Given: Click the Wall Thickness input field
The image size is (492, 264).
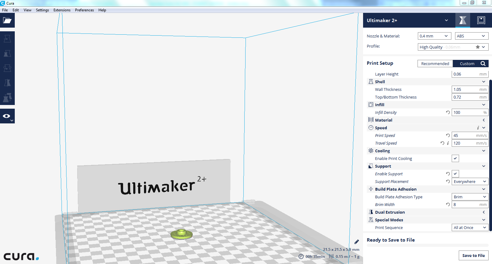Looking at the screenshot, I should (x=470, y=89).
